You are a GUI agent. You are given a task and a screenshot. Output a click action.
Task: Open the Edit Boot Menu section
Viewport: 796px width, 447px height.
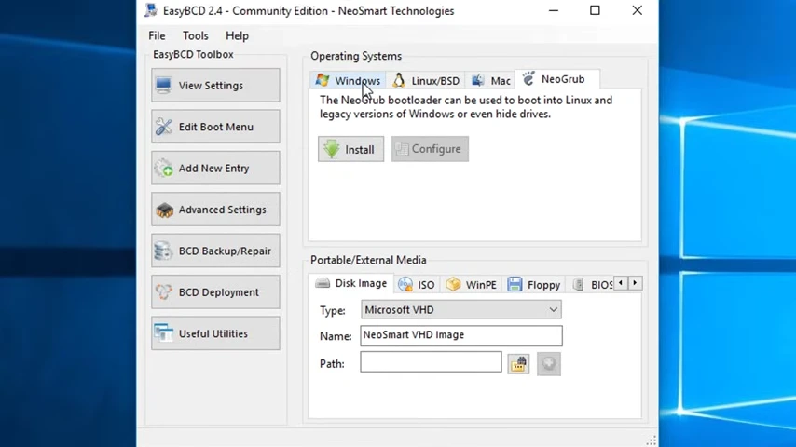[215, 127]
